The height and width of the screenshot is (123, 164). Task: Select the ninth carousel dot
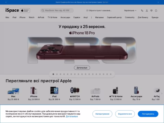82,74
